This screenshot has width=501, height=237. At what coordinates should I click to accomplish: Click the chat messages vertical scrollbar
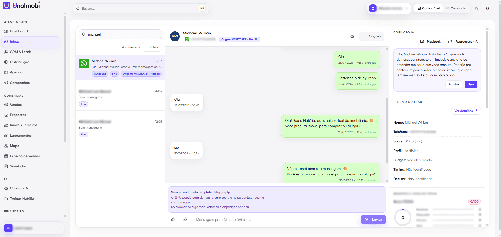pyautogui.click(x=387, y=130)
